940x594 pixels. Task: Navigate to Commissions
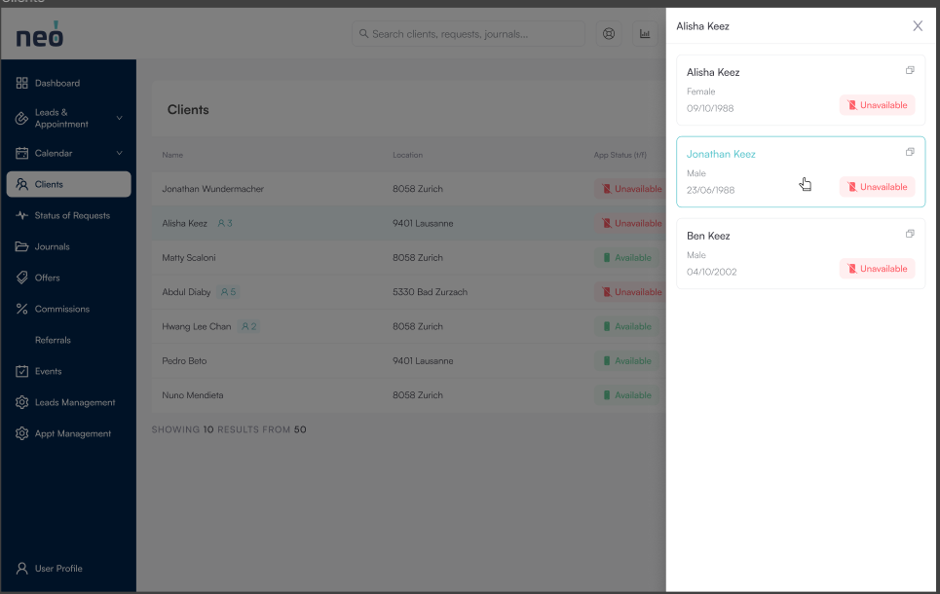61,309
